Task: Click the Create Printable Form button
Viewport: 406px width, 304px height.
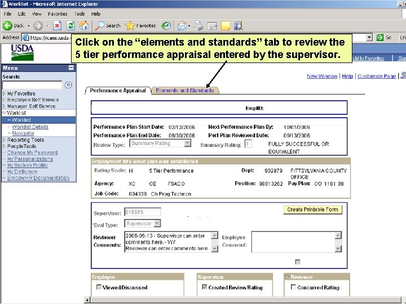Action: (313, 209)
